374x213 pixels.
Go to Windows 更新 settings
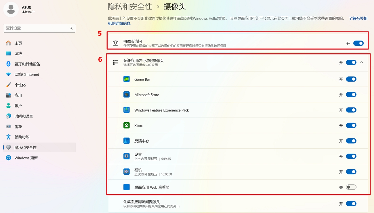pyautogui.click(x=26, y=158)
